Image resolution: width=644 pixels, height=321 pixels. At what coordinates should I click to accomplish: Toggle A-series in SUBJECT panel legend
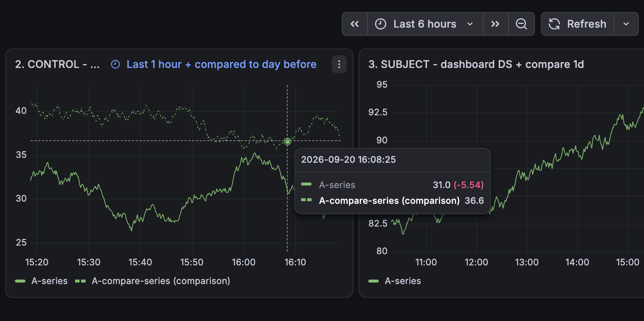pos(403,281)
